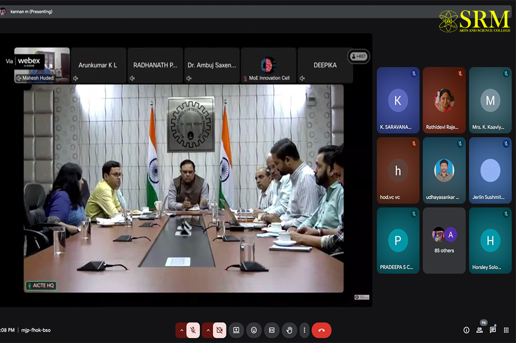Unmute the microphone in the call bar

(193, 330)
